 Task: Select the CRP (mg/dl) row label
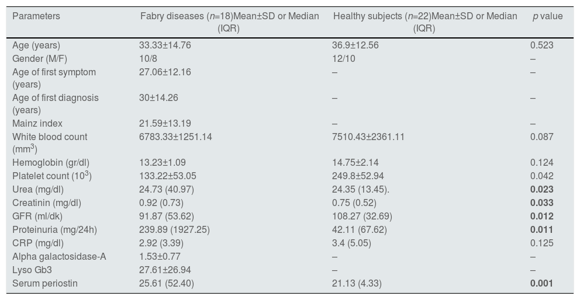click(x=38, y=243)
